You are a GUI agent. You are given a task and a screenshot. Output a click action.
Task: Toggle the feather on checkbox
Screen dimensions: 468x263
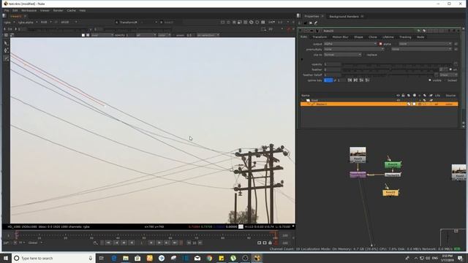450,69
